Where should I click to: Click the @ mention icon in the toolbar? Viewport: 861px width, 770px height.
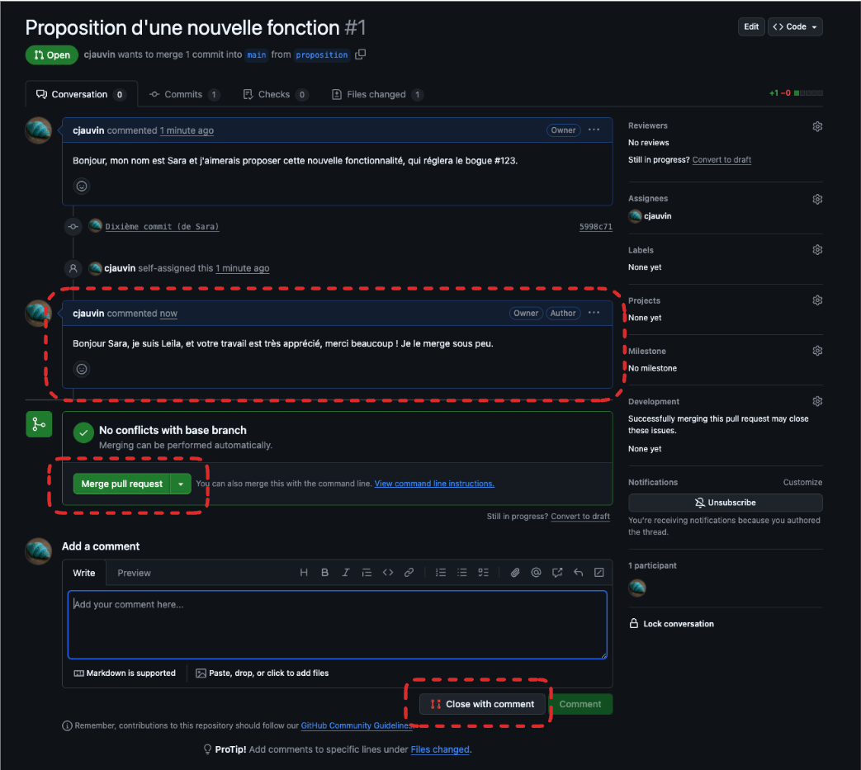[536, 573]
